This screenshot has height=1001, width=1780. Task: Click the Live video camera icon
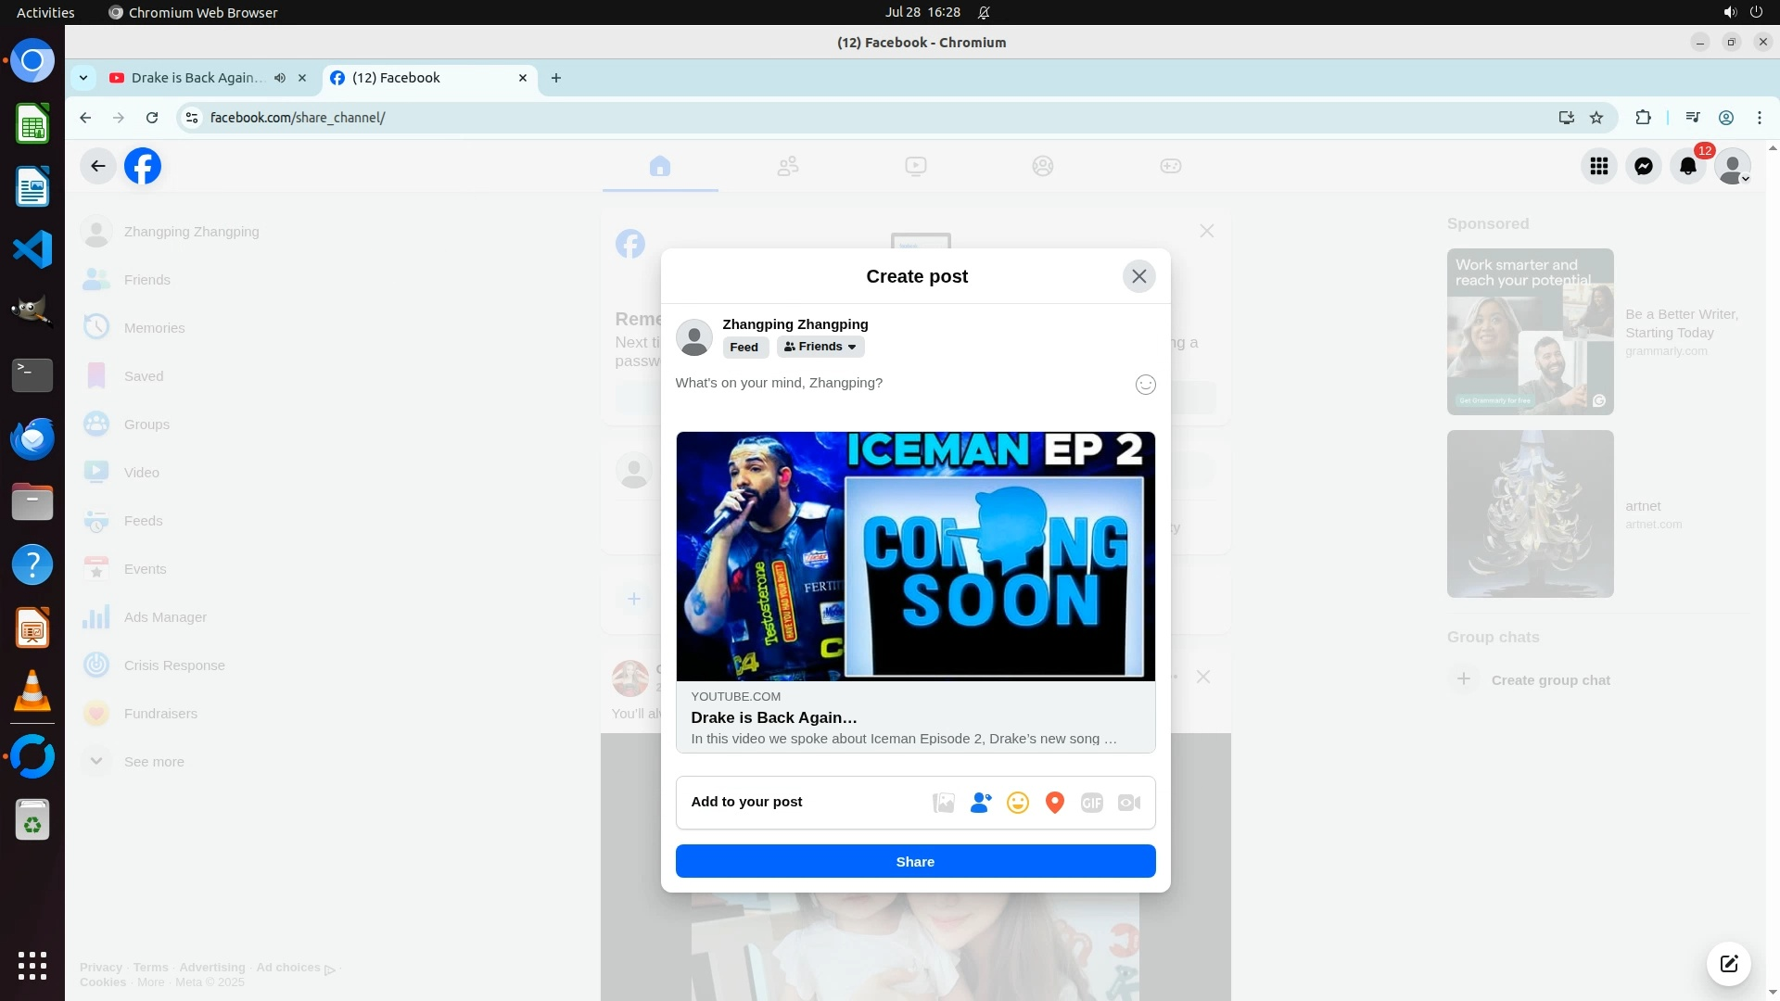[x=1128, y=803]
